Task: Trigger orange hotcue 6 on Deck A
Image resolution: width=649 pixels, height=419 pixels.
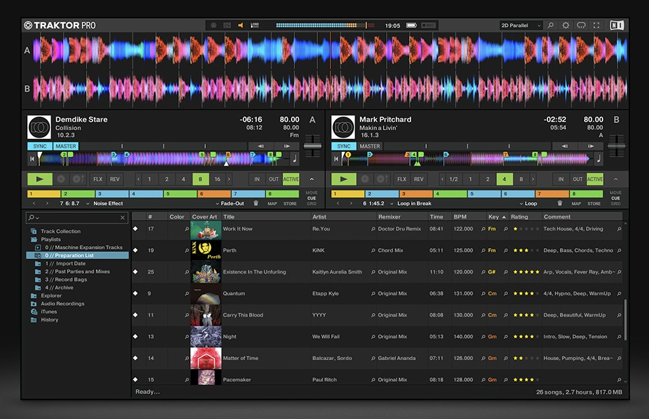Action: [214, 193]
